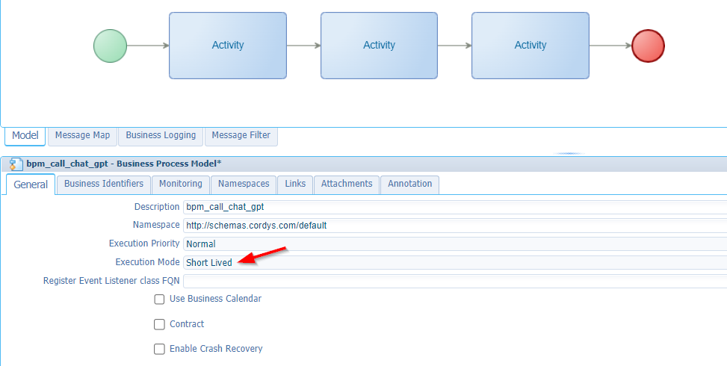This screenshot has height=366, width=727.
Task: Tick the Contract checkbox
Action: pyautogui.click(x=159, y=324)
